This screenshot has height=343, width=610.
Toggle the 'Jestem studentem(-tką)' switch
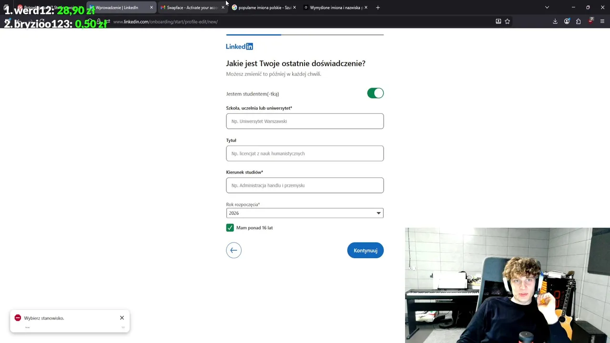pyautogui.click(x=375, y=93)
